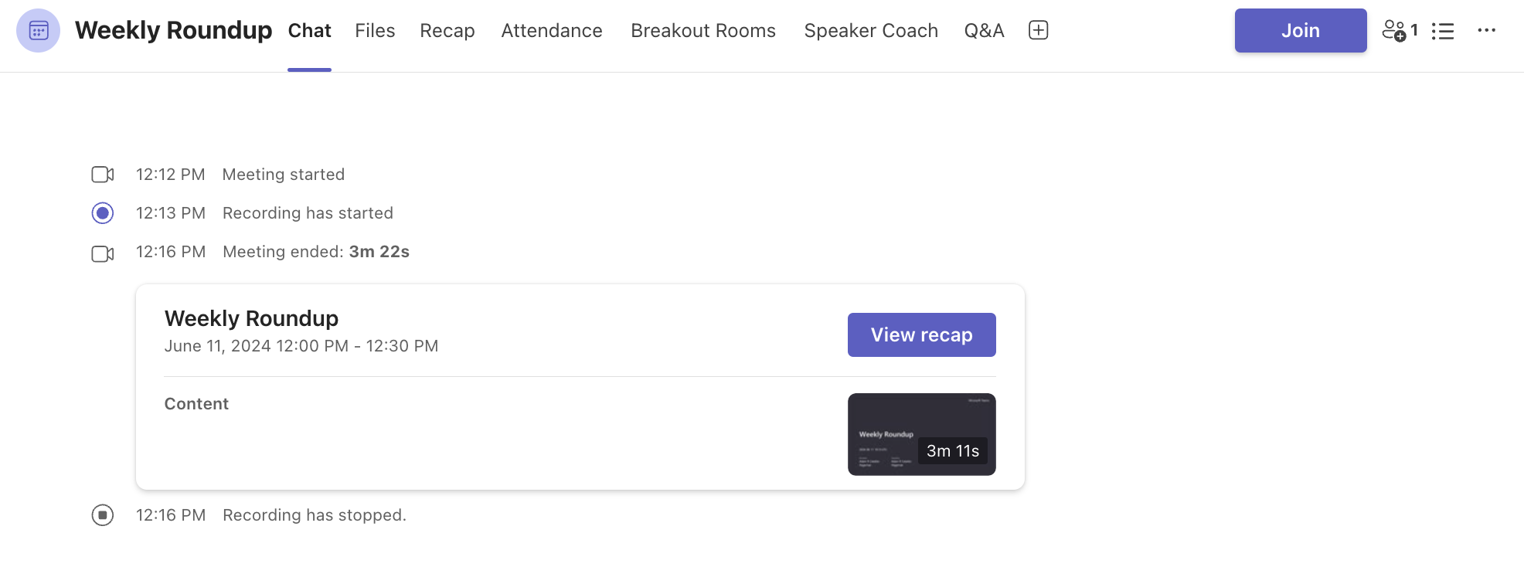Click the 3m 11s duration badge
This screenshot has width=1524, height=567.
point(953,450)
